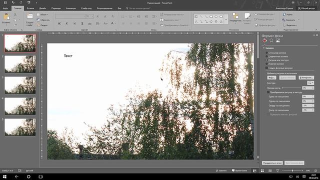Viewport: 320px width, 180px height.
Task: Start slideshow from quick access toolbar icon
Action: tap(28, 2)
